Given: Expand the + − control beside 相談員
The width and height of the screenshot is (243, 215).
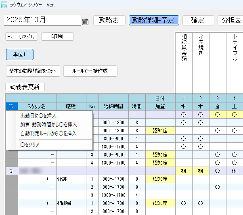Looking at the screenshot, I should pos(50,203).
